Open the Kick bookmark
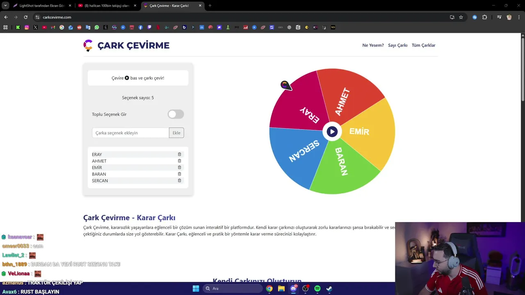Image resolution: width=525 pixels, height=295 pixels. (x=18, y=27)
